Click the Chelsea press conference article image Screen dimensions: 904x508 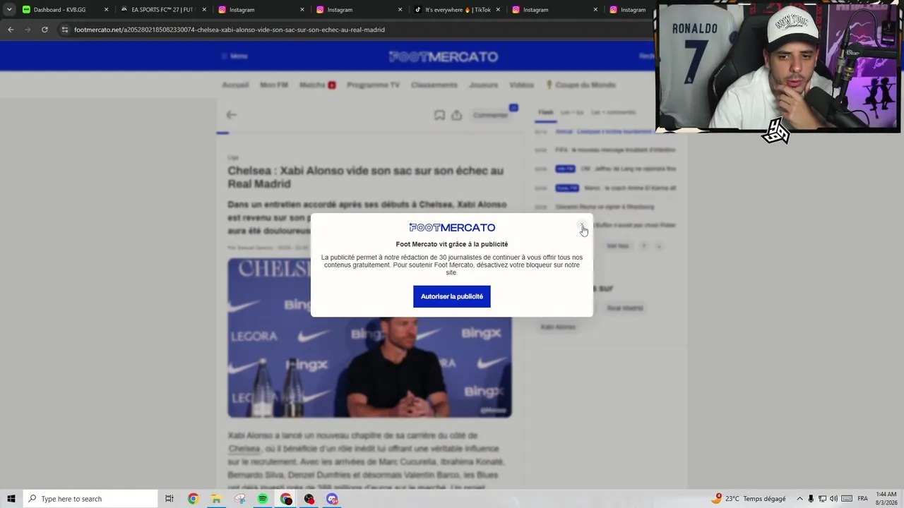[369, 338]
